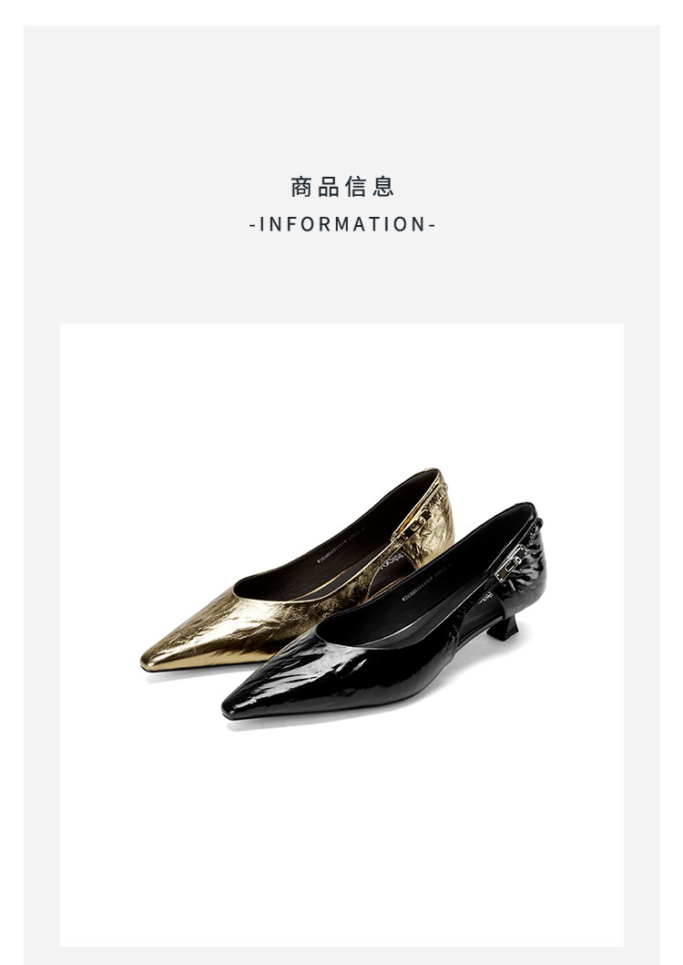Click the character 息 in the heading

(382, 187)
